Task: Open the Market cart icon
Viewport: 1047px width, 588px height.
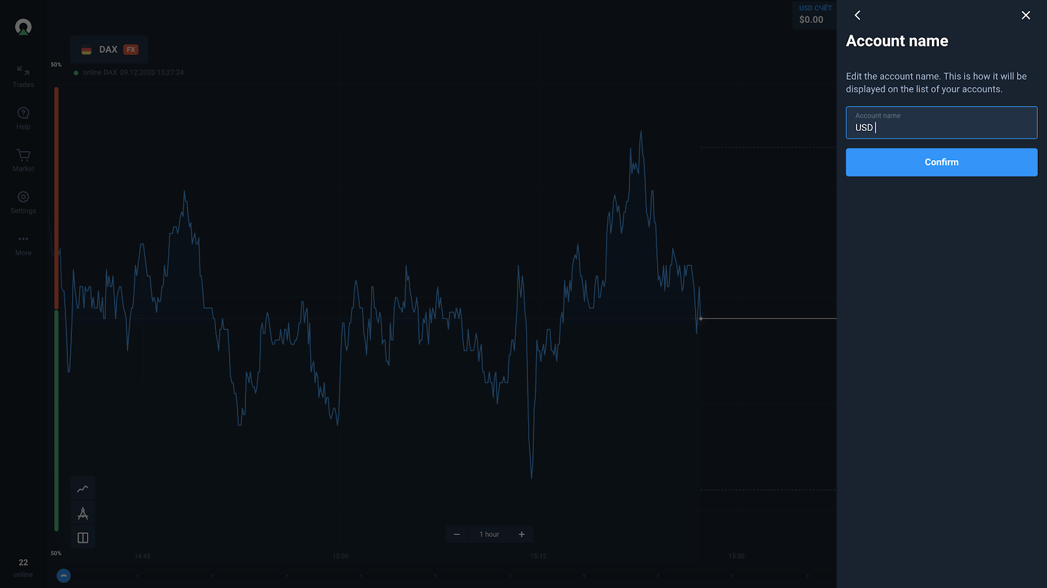Action: (24, 160)
